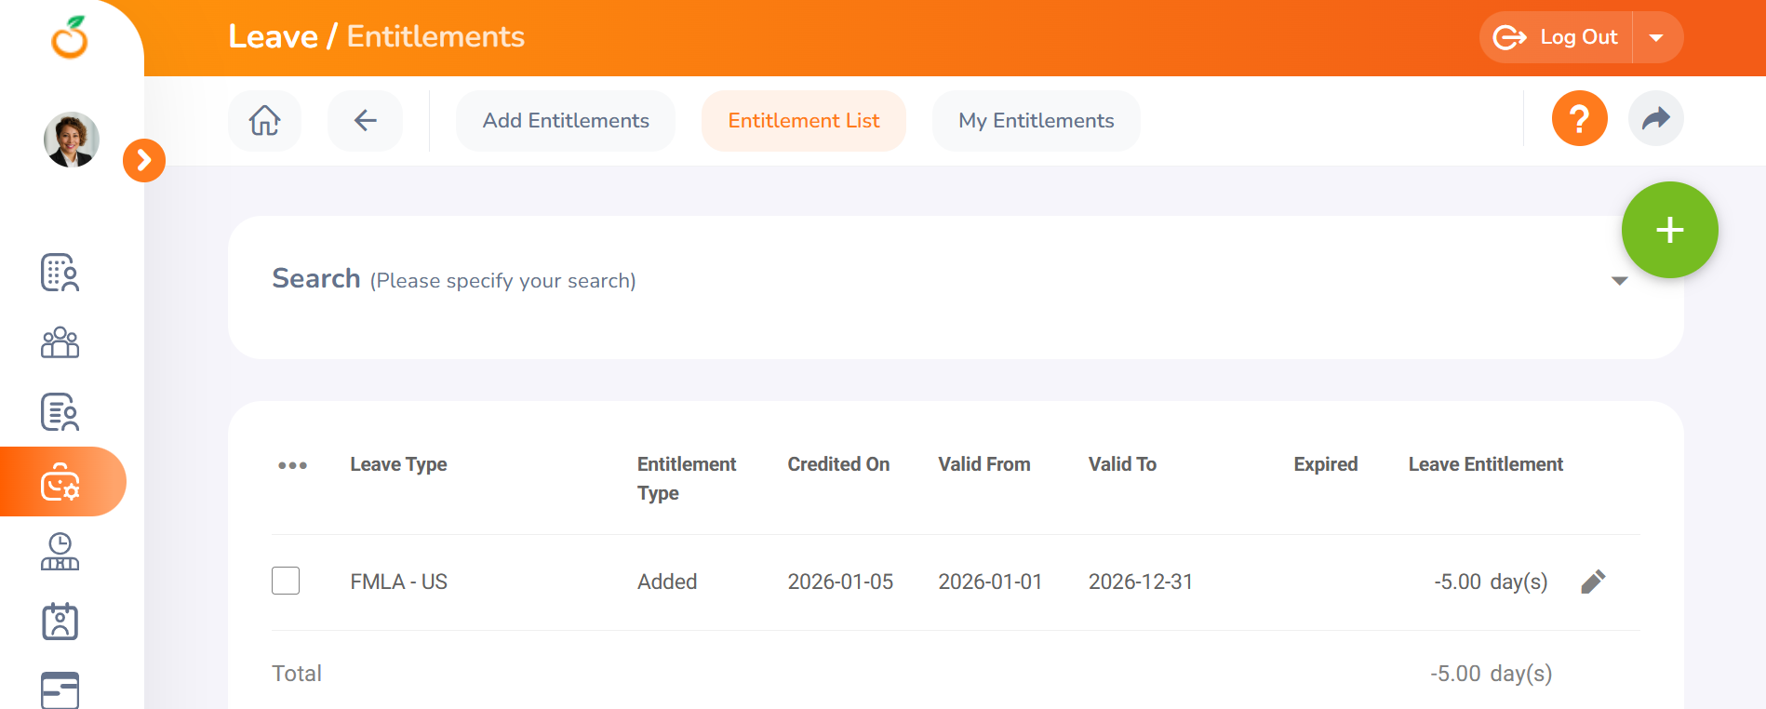Click the user profile avatar

72,140
